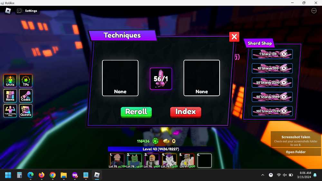
Task: Open Calculator from the taskbar
Action: (x=19, y=175)
